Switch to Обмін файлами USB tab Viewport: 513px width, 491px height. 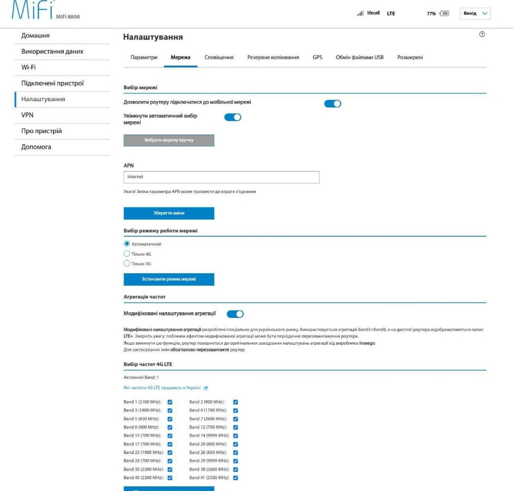(x=360, y=58)
